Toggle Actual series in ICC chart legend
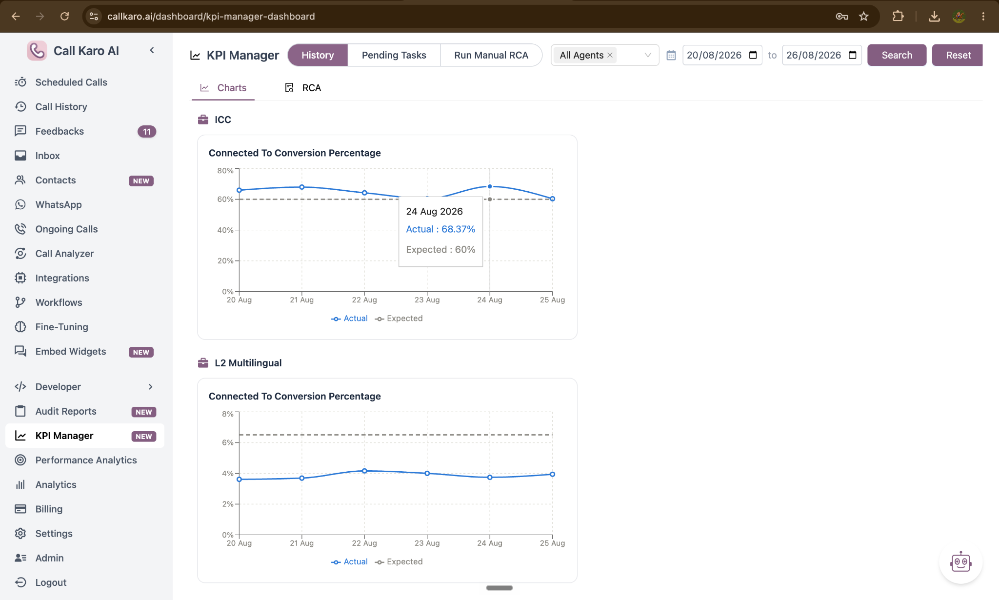The height and width of the screenshot is (600, 999). (x=349, y=319)
